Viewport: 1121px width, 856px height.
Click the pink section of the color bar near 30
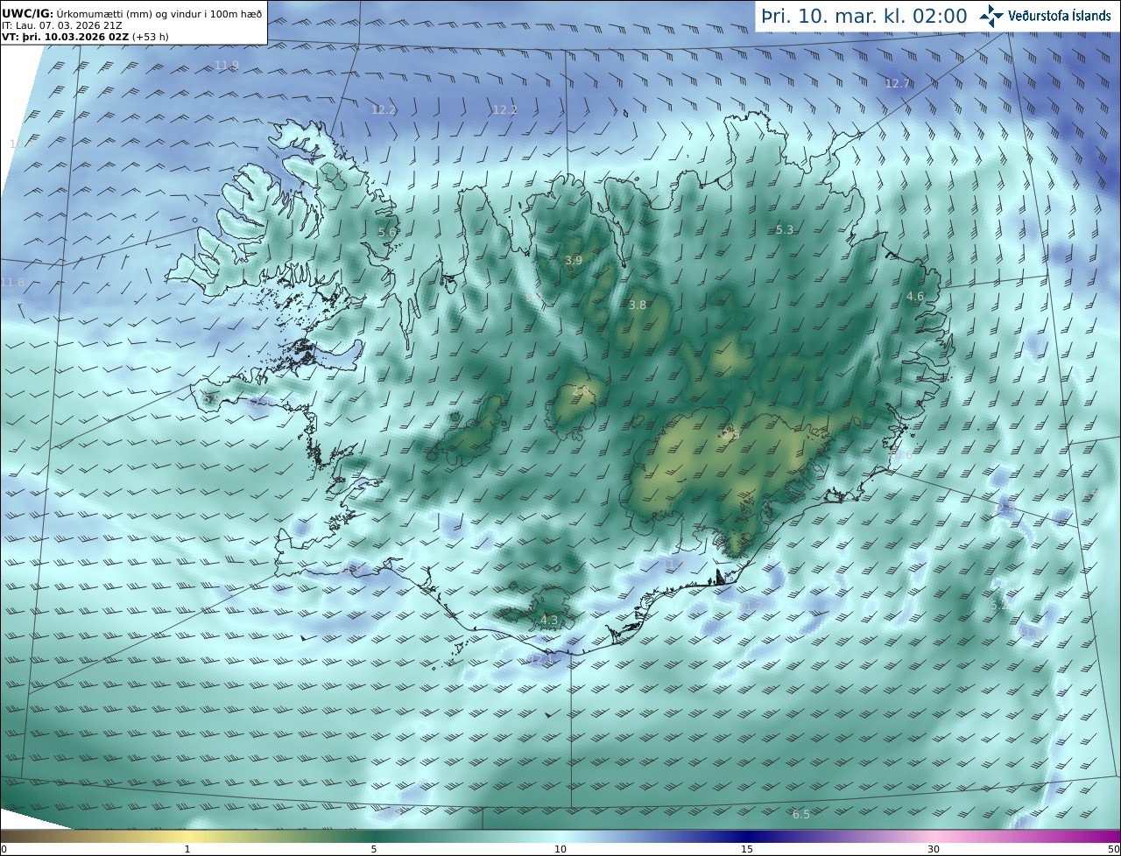click(x=934, y=837)
